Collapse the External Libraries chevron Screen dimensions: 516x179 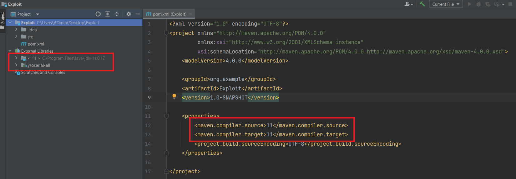tap(10, 51)
